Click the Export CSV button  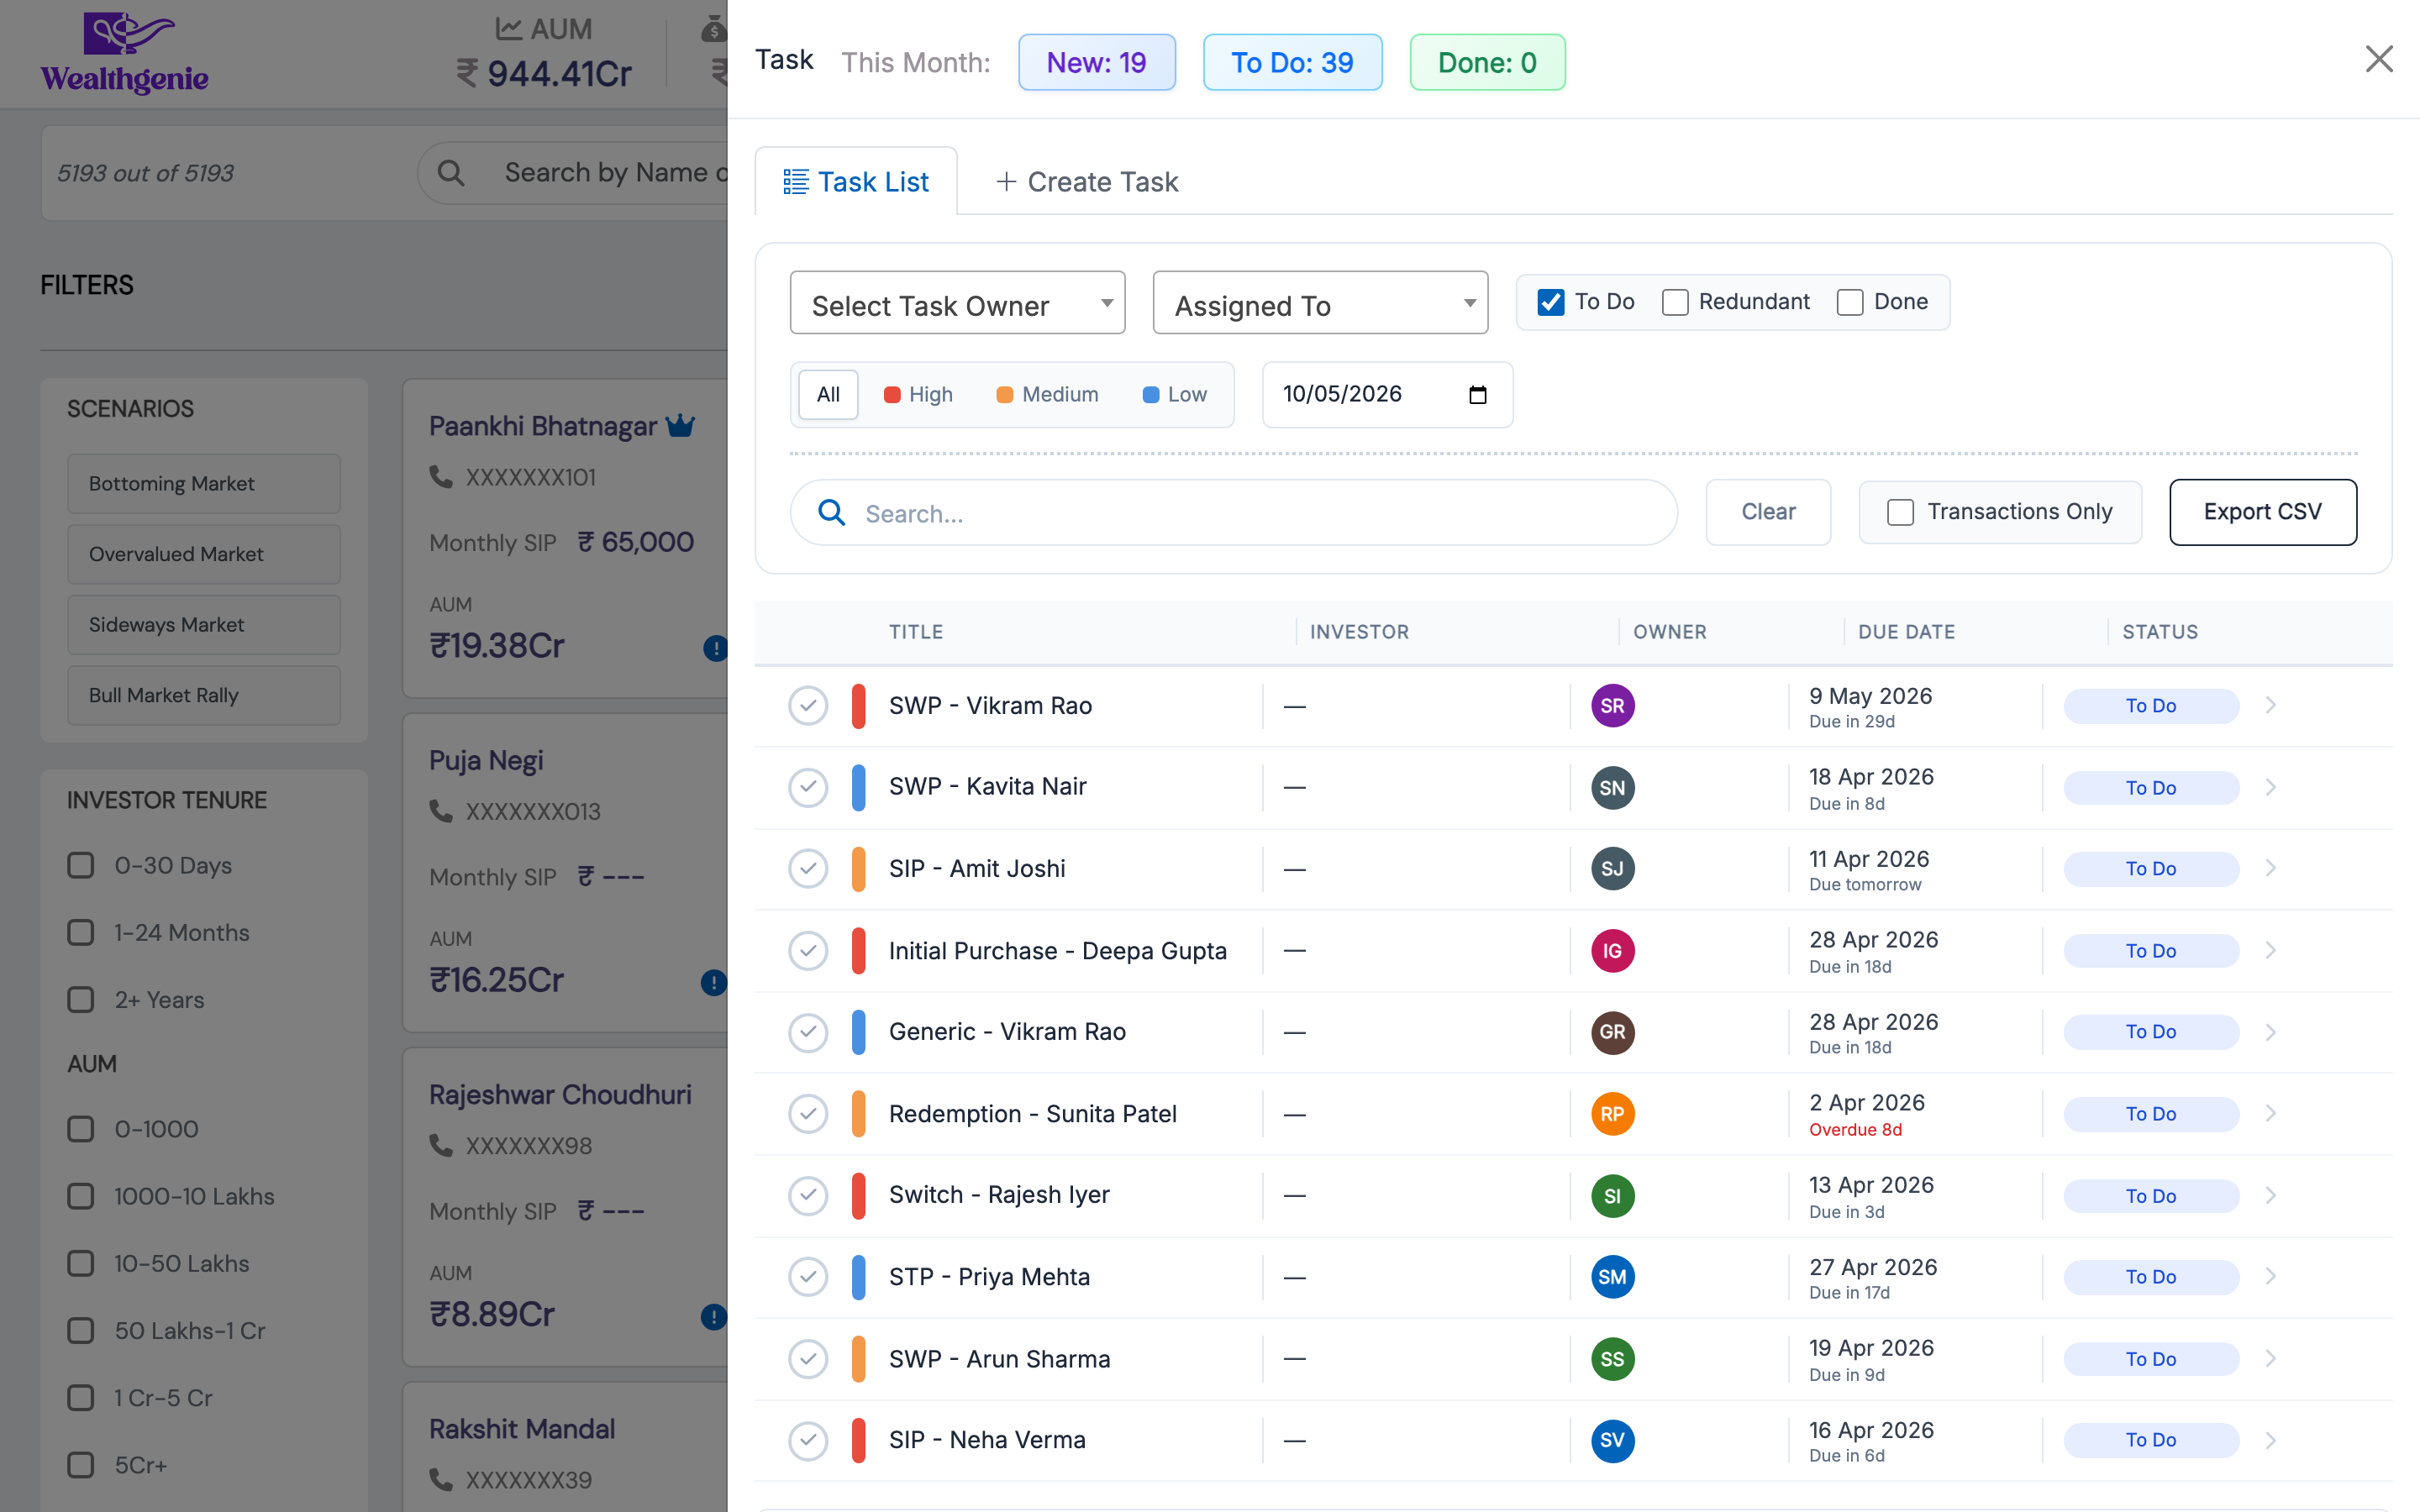pos(2263,511)
